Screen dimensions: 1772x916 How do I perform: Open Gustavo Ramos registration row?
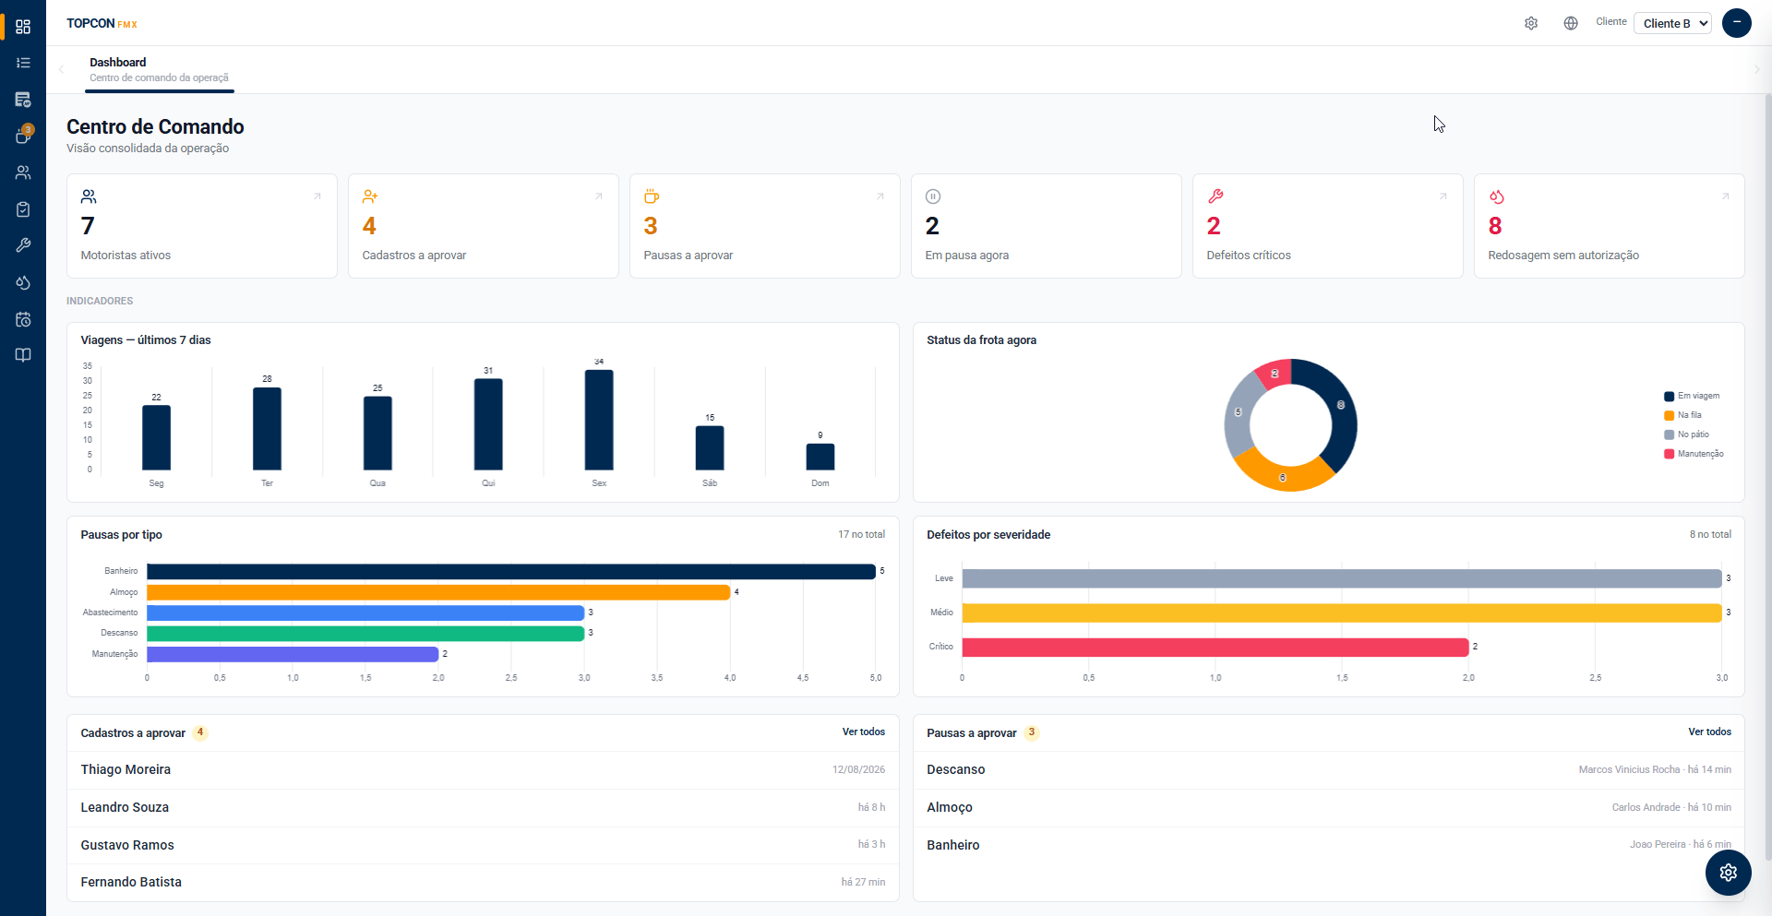tap(483, 846)
